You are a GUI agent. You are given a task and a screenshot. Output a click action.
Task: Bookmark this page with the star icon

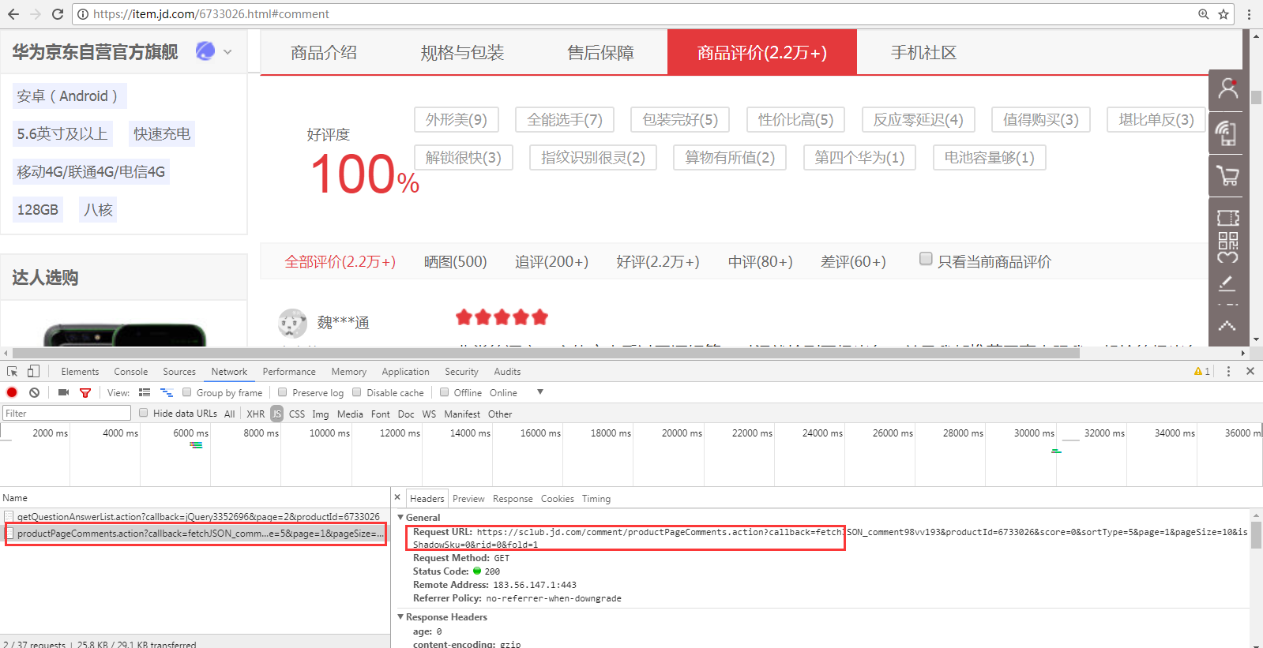(x=1223, y=14)
